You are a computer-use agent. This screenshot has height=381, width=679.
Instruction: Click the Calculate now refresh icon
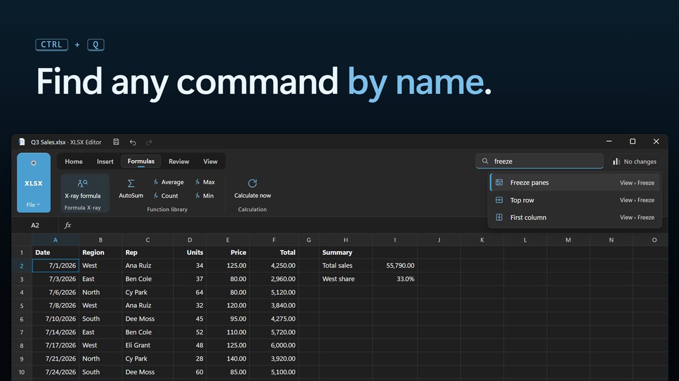tap(253, 183)
